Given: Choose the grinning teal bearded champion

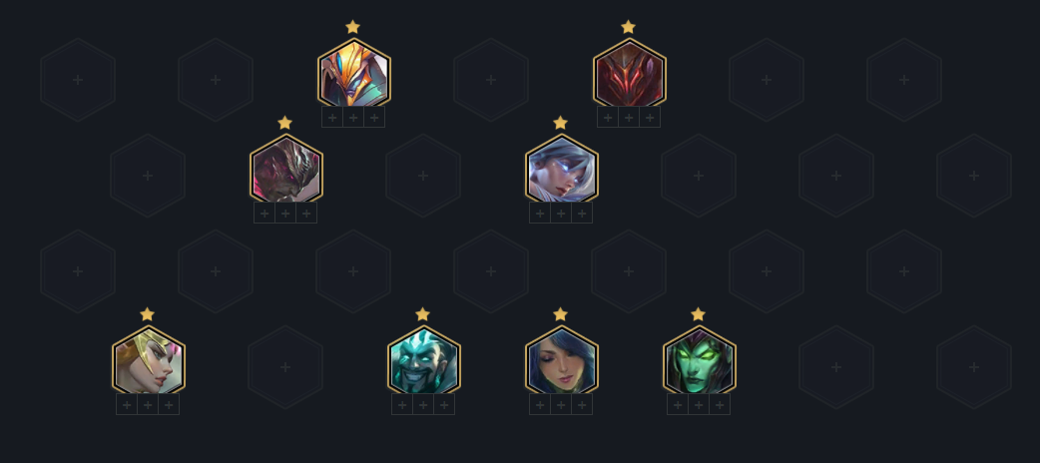Looking at the screenshot, I should (424, 360).
